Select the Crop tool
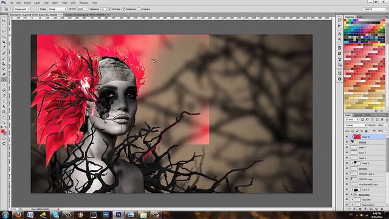Viewport: 389px width, 219px height. 4,42
